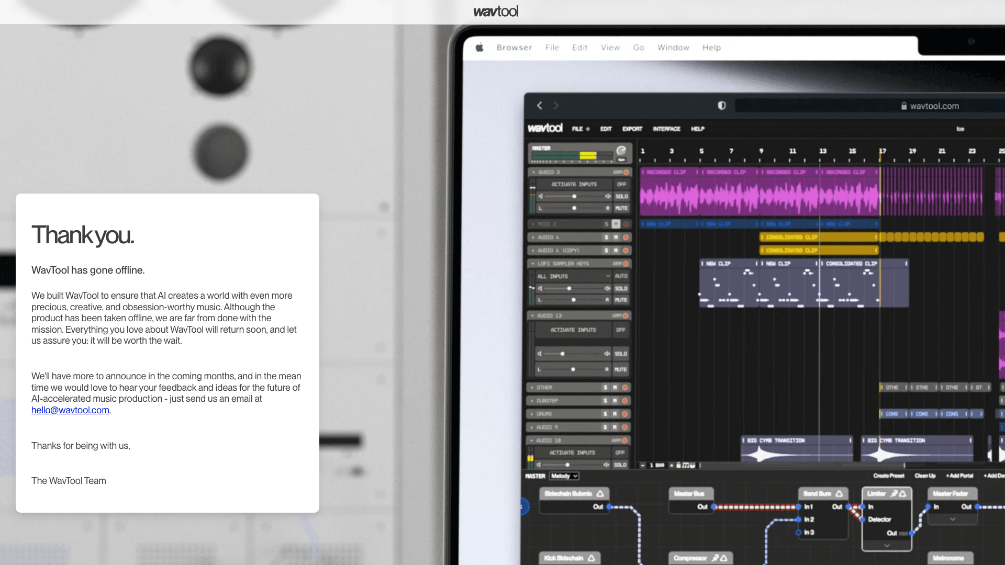Click the Apple menu icon
The height and width of the screenshot is (565, 1005).
coord(479,48)
